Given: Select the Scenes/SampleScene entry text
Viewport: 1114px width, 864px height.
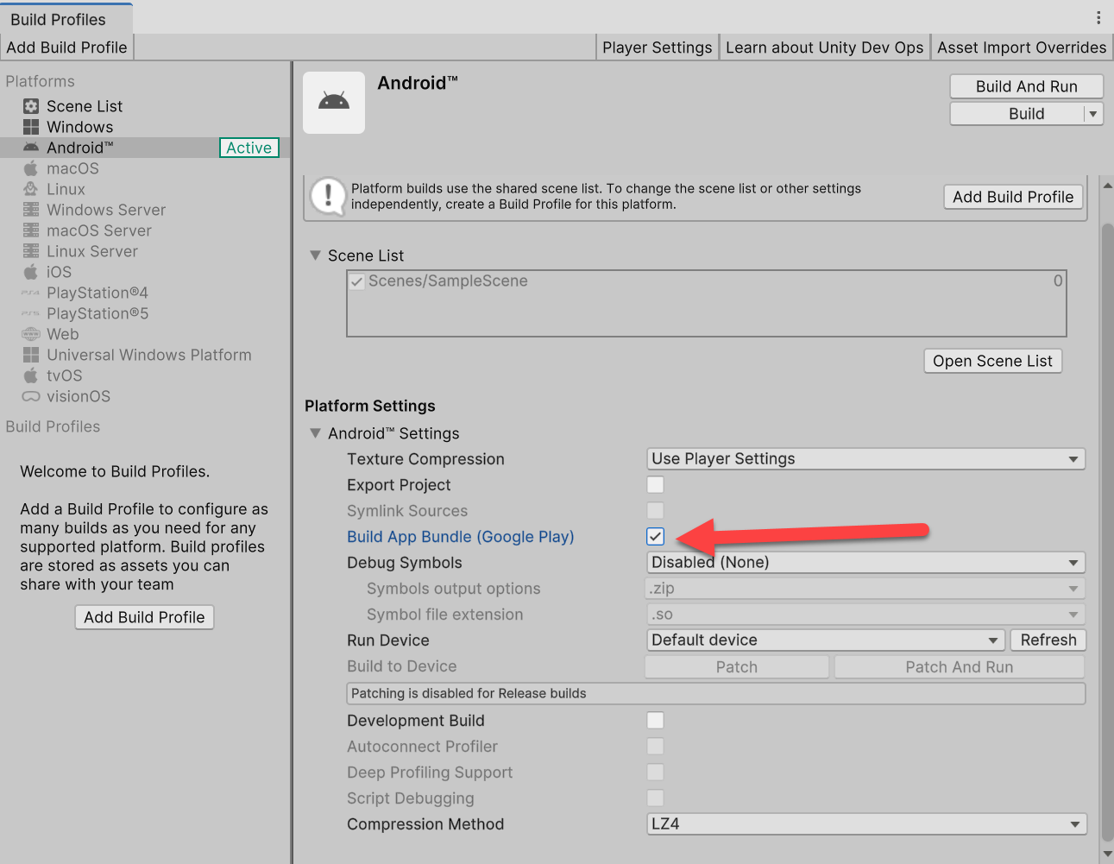Looking at the screenshot, I should pos(448,281).
